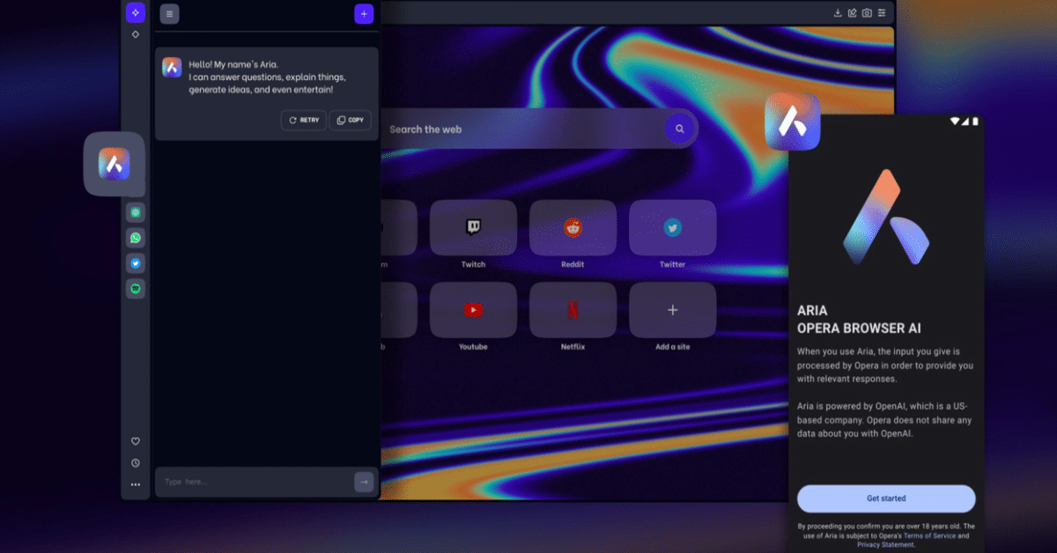Click the magnifier search button

coord(679,129)
